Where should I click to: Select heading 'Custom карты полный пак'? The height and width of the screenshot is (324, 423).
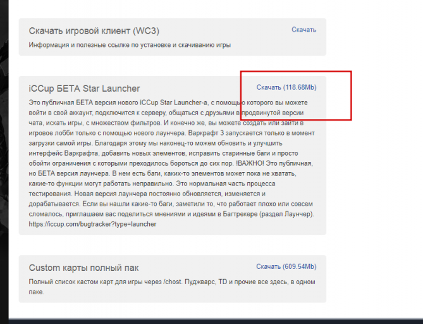tap(83, 268)
